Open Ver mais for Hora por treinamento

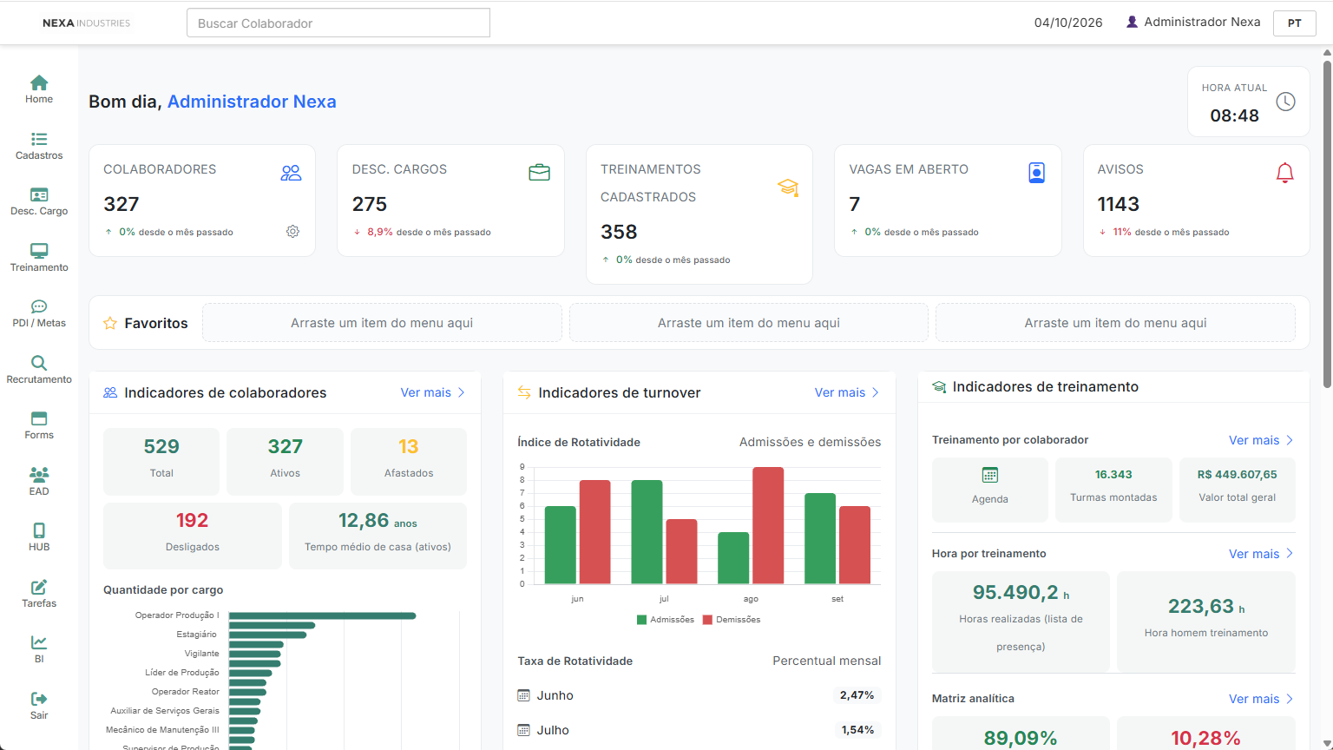pyautogui.click(x=1261, y=554)
